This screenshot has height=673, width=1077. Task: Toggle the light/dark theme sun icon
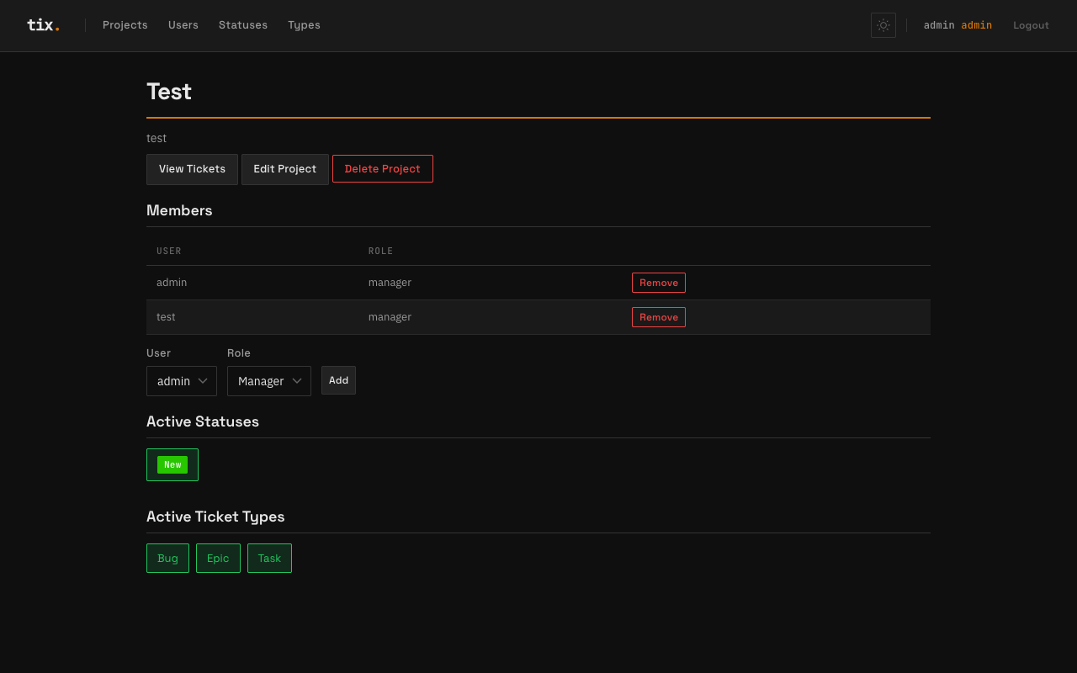point(883,25)
